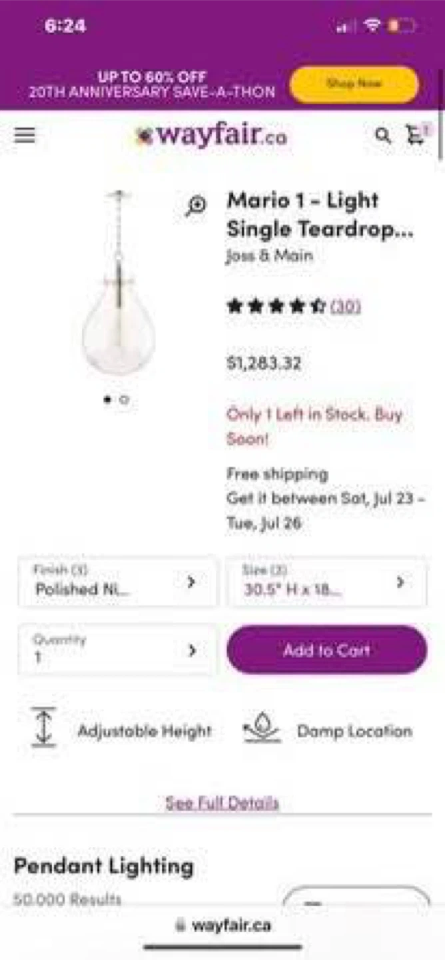This screenshot has width=445, height=960.
Task: Tap the Wayfair.ca logo
Action: [211, 137]
